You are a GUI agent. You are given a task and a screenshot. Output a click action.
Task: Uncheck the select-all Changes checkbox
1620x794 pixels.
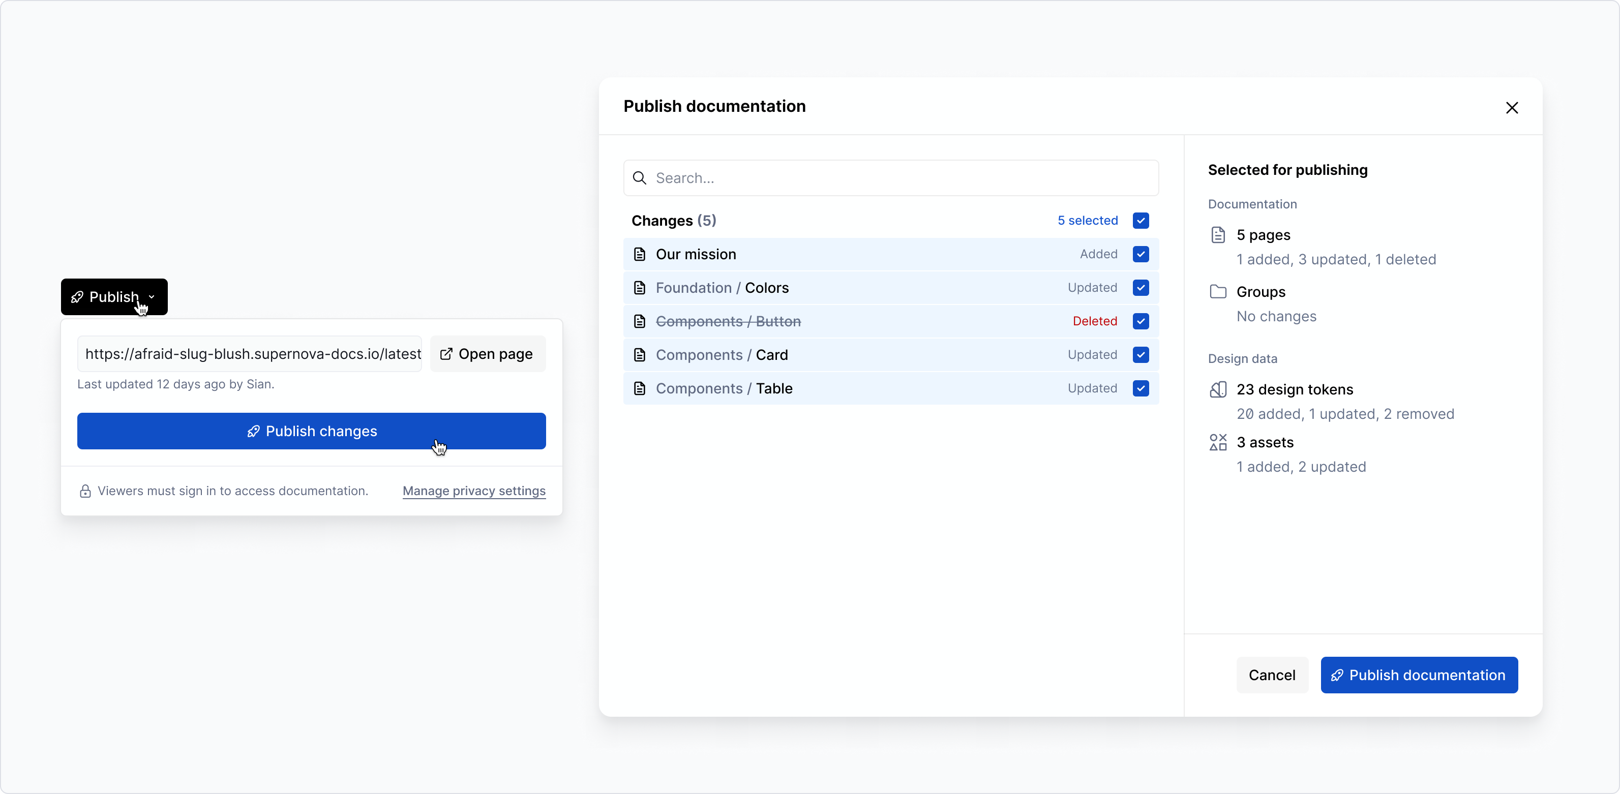click(1141, 221)
